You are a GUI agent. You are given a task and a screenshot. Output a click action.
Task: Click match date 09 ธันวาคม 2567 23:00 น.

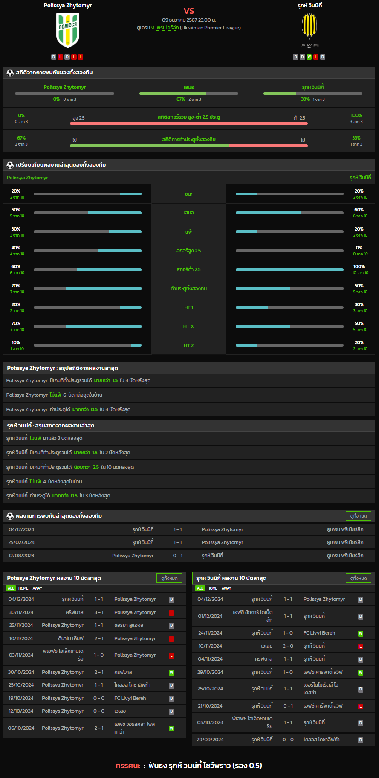(189, 20)
